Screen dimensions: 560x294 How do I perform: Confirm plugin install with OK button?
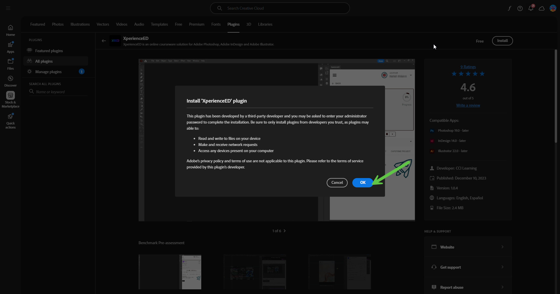(363, 183)
